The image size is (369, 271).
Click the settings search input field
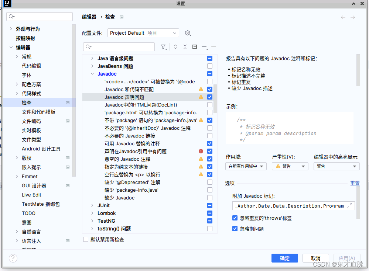[x=40, y=17]
